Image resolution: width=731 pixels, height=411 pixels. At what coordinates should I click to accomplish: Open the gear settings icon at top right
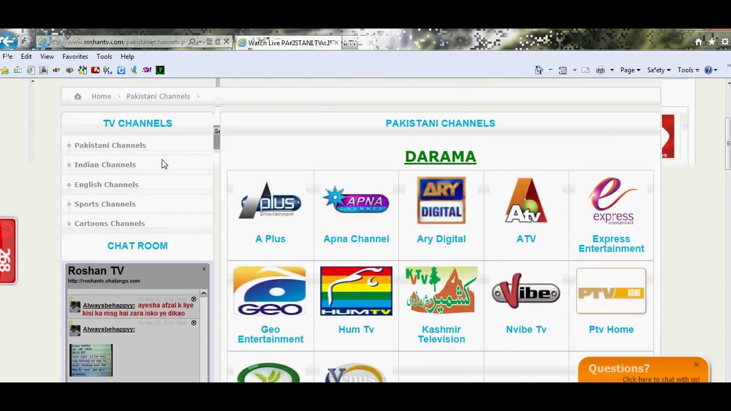click(725, 42)
